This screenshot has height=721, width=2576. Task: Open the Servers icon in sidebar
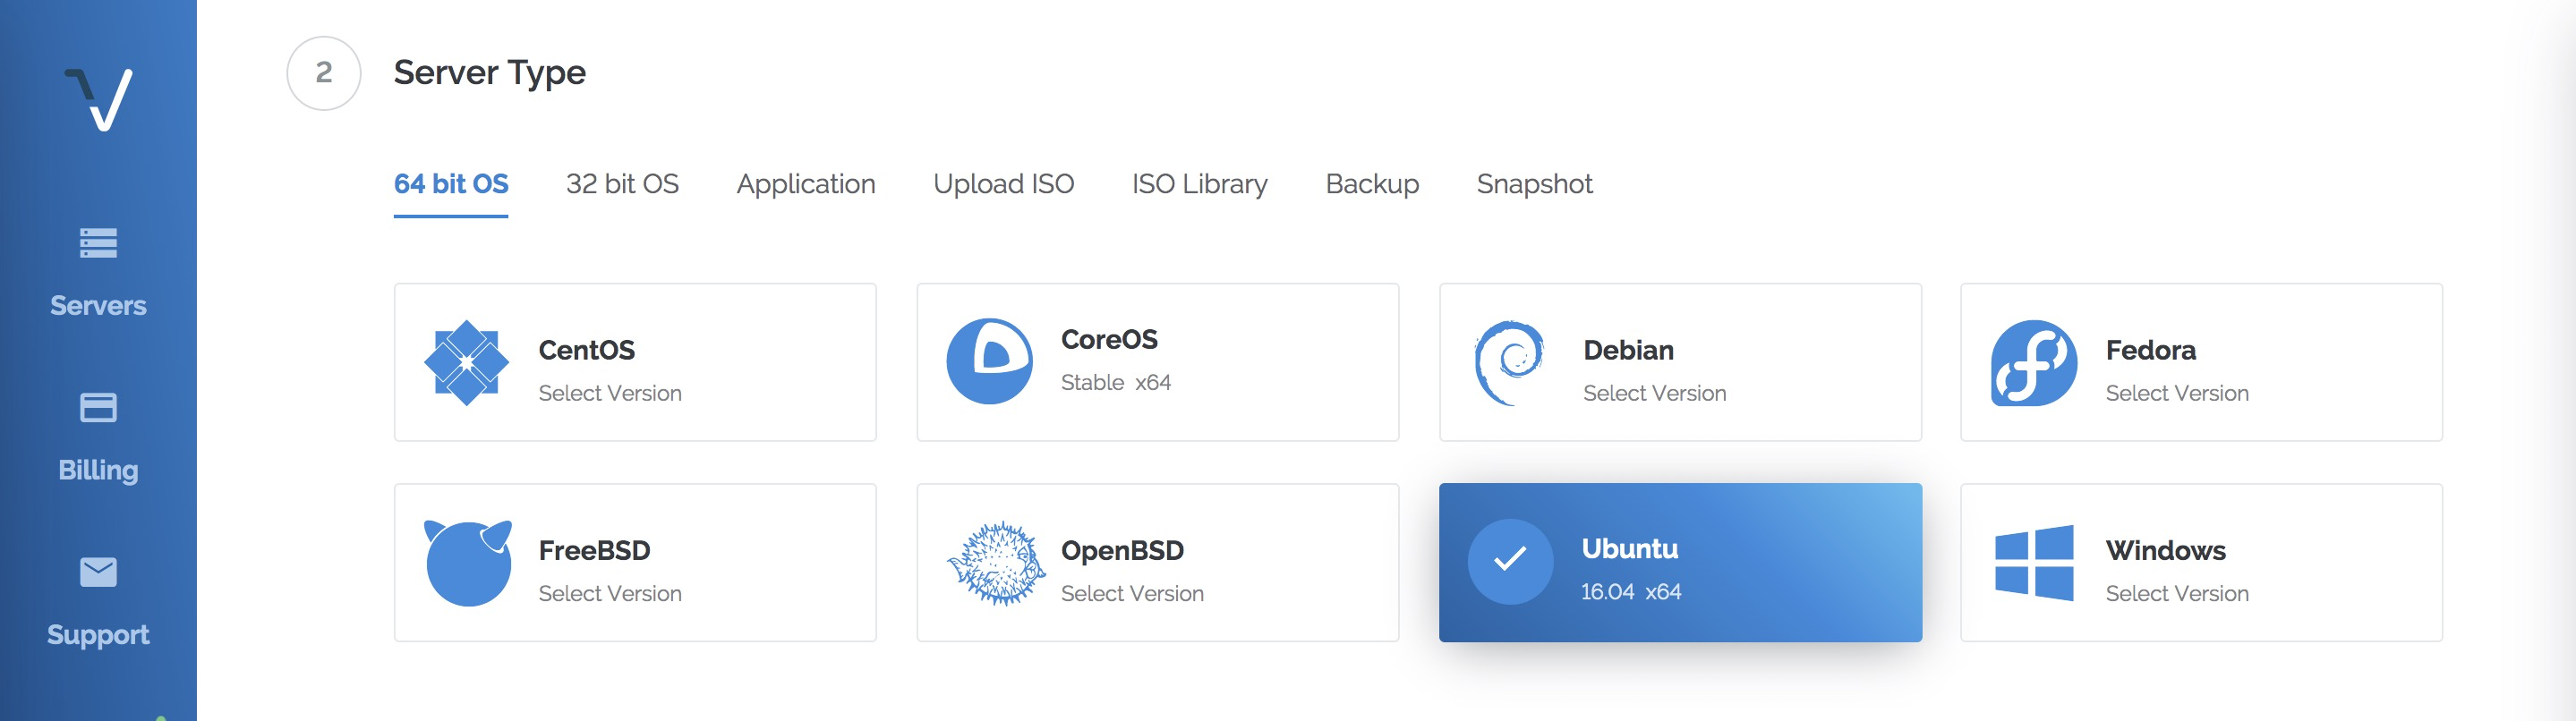(x=98, y=243)
